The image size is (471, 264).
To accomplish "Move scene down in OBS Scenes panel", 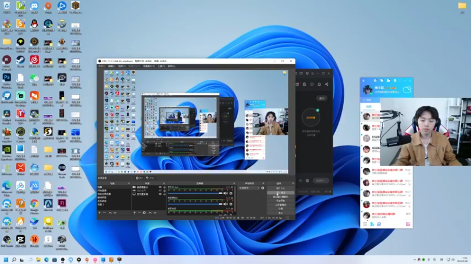I will 115,213.
